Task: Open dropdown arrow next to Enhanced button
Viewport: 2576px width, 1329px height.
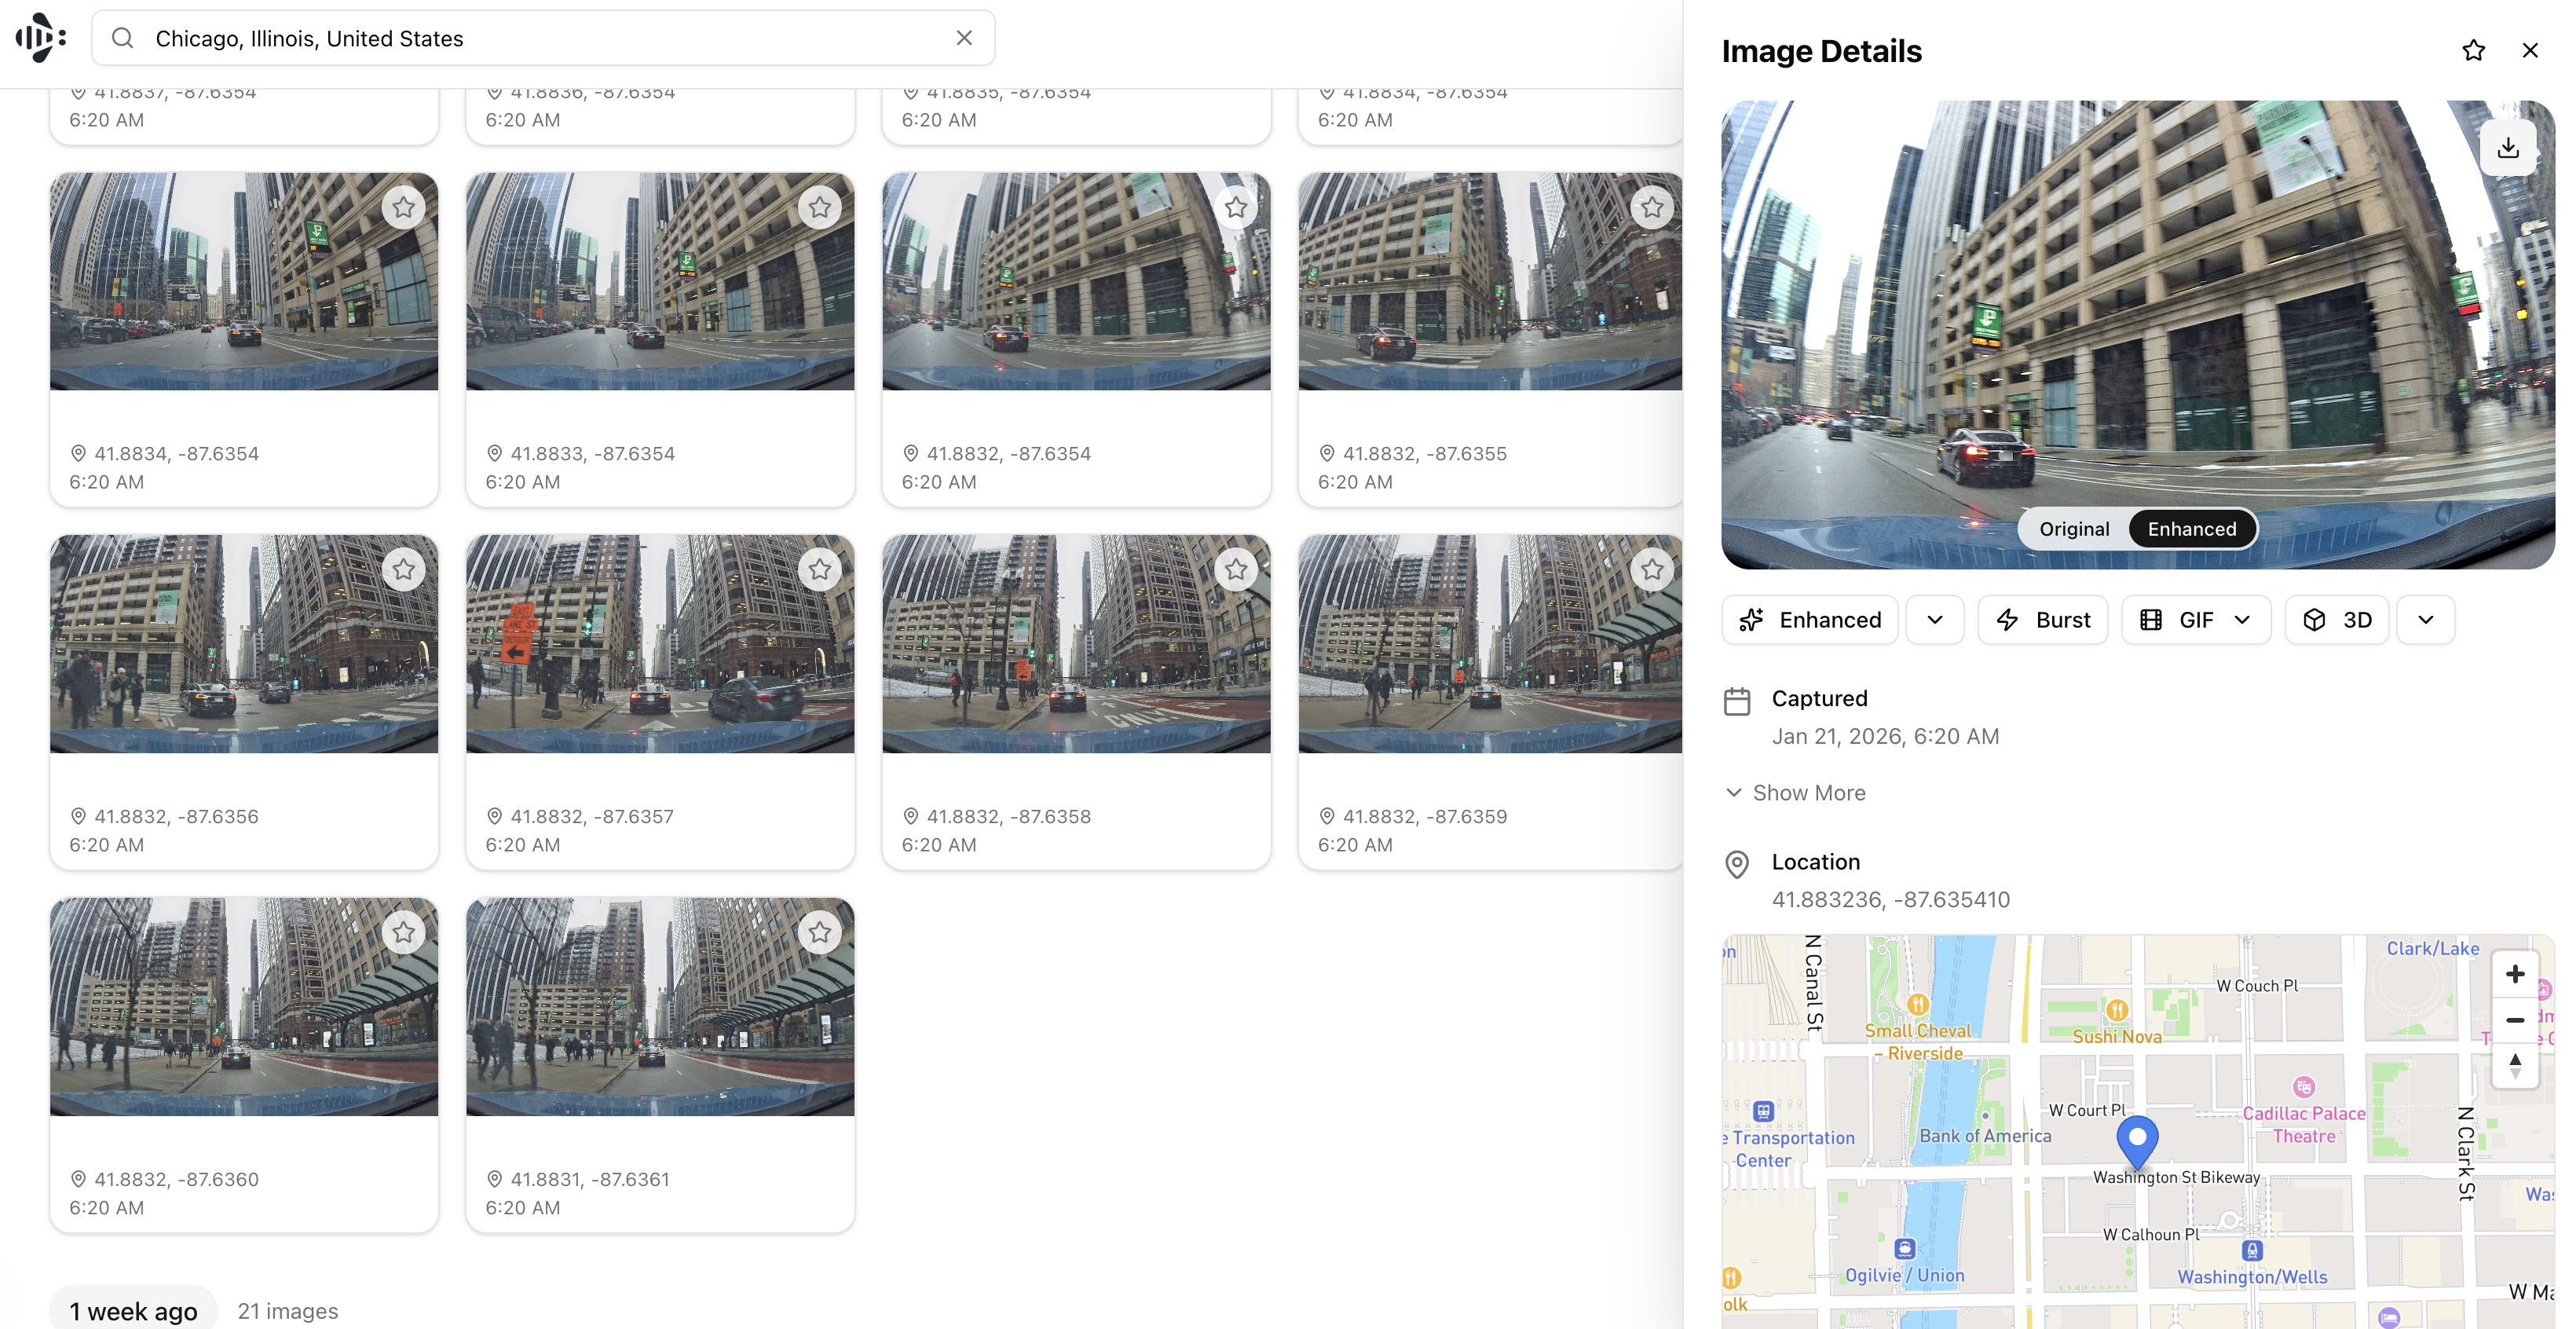Action: (1934, 620)
